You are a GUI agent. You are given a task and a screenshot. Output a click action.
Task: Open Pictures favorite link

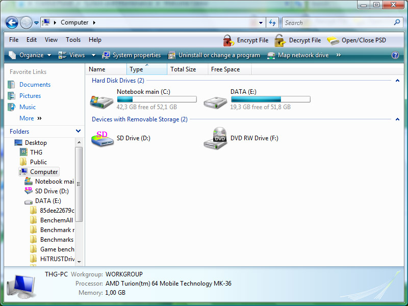[x=30, y=96]
